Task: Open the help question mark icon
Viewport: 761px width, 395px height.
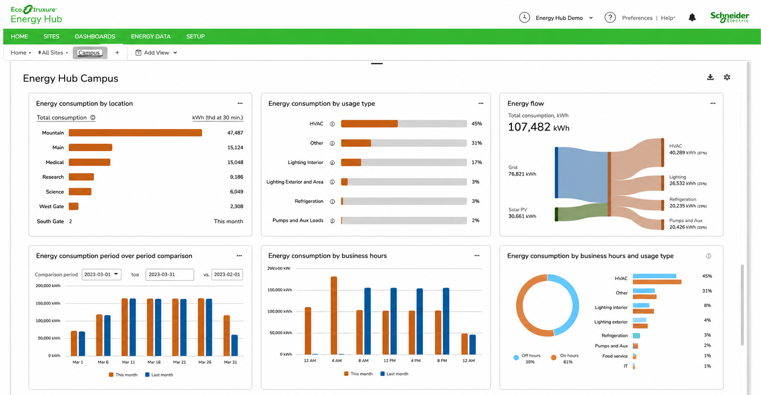Action: click(610, 17)
